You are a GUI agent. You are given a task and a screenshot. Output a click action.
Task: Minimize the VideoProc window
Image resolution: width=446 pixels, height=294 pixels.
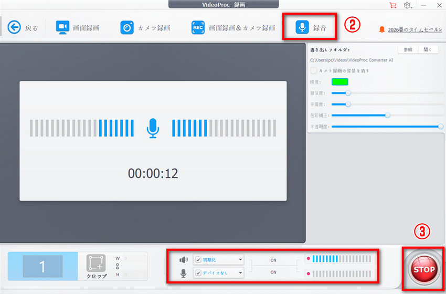click(x=423, y=5)
